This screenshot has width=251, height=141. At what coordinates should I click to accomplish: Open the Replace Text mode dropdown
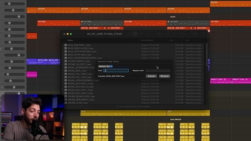tap(105, 66)
